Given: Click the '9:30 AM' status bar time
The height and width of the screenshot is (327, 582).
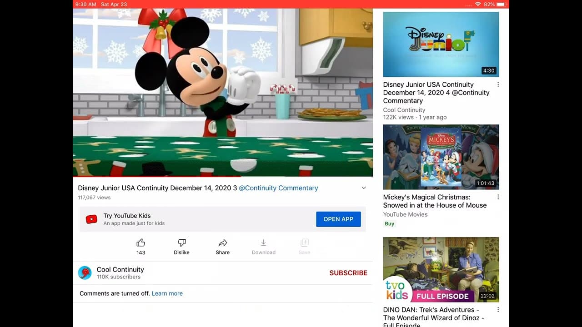Looking at the screenshot, I should [86, 4].
